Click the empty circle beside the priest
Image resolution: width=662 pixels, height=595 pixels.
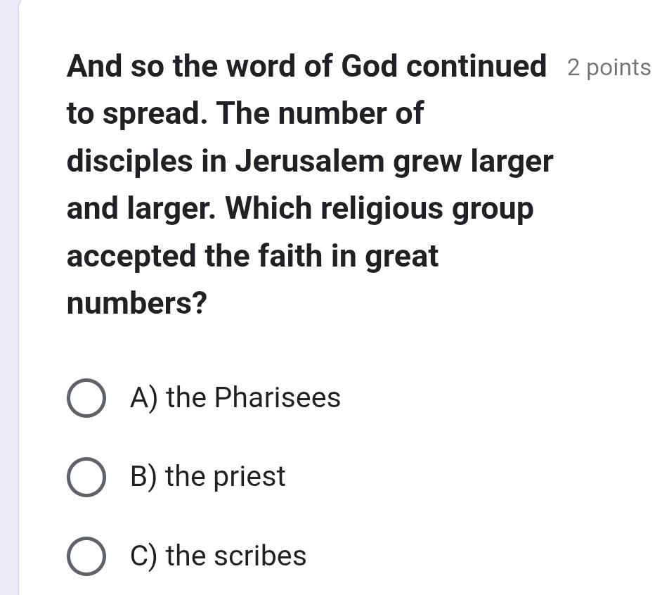pyautogui.click(x=86, y=477)
